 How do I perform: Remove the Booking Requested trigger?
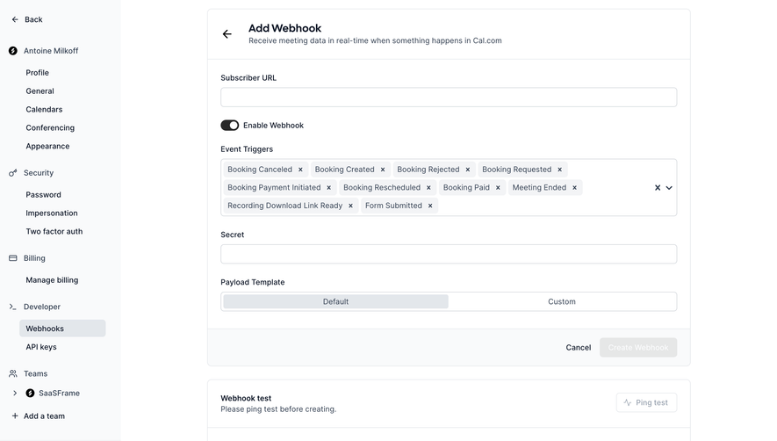[x=559, y=170]
